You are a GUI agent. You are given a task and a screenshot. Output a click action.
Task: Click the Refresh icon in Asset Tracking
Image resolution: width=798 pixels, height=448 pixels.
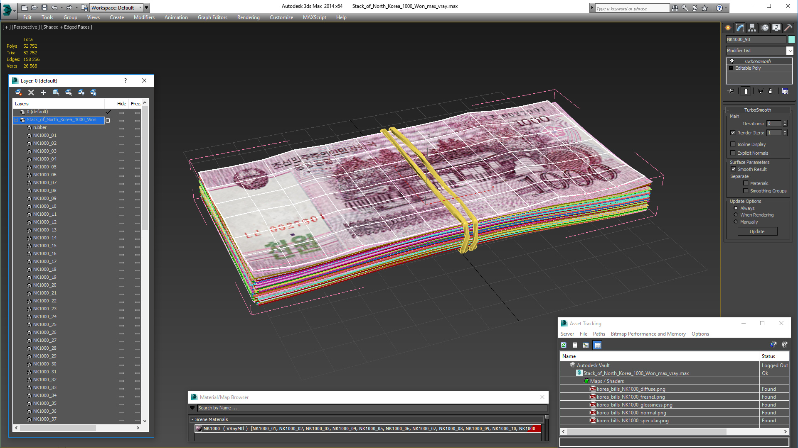pos(564,345)
